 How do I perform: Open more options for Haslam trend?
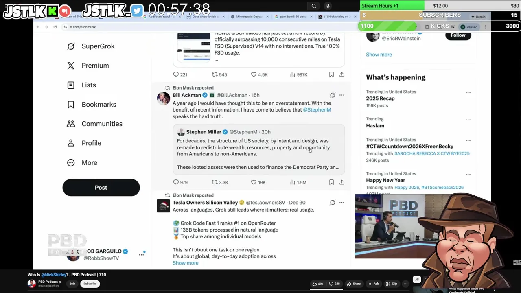click(x=468, y=120)
